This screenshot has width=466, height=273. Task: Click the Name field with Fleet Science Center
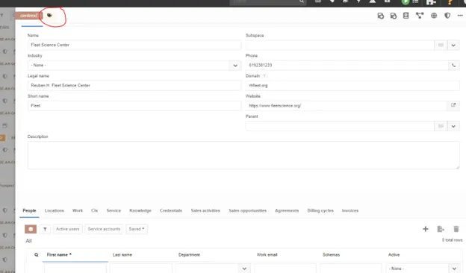pos(134,45)
